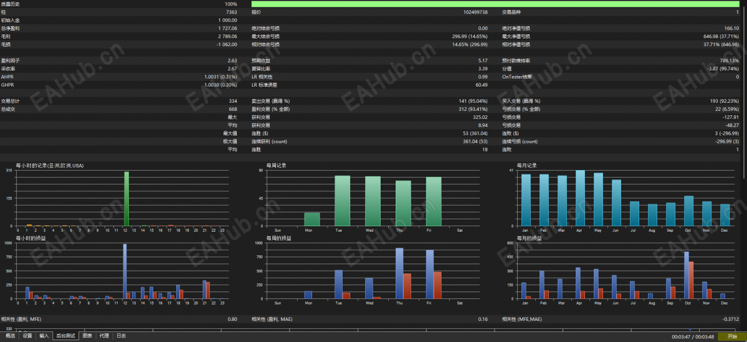Click the 夏普比率 value 3.39
The width and height of the screenshot is (747, 342).
tap(483, 69)
